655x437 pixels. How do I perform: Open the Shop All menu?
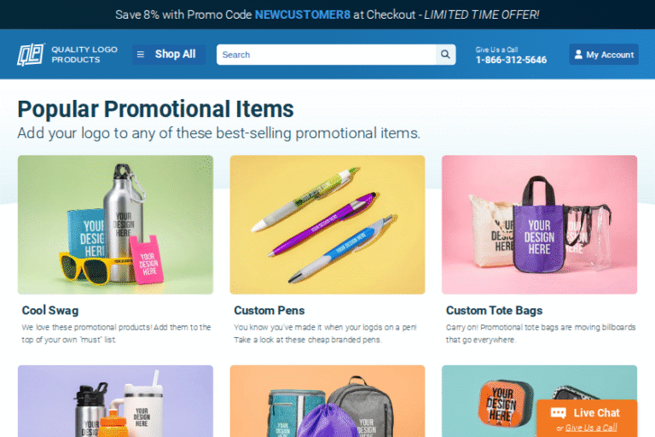[168, 55]
